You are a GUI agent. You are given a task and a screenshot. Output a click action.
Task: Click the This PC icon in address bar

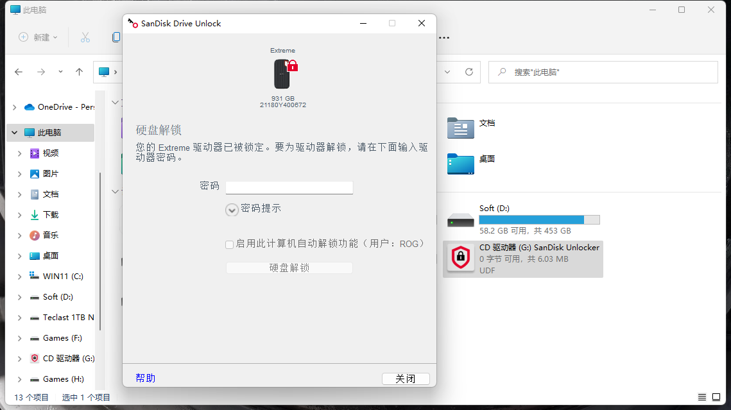pyautogui.click(x=104, y=72)
